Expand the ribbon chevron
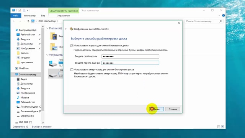Image resolution: width=245 pixels, height=138 pixels. (219, 15)
